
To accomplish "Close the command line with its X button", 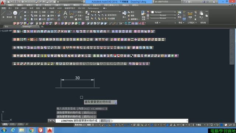I will pos(51,121).
